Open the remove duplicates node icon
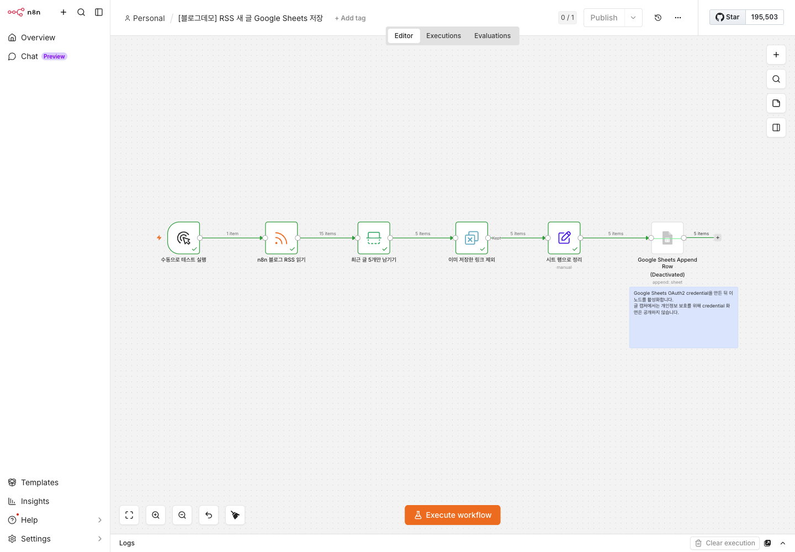 (x=471, y=238)
